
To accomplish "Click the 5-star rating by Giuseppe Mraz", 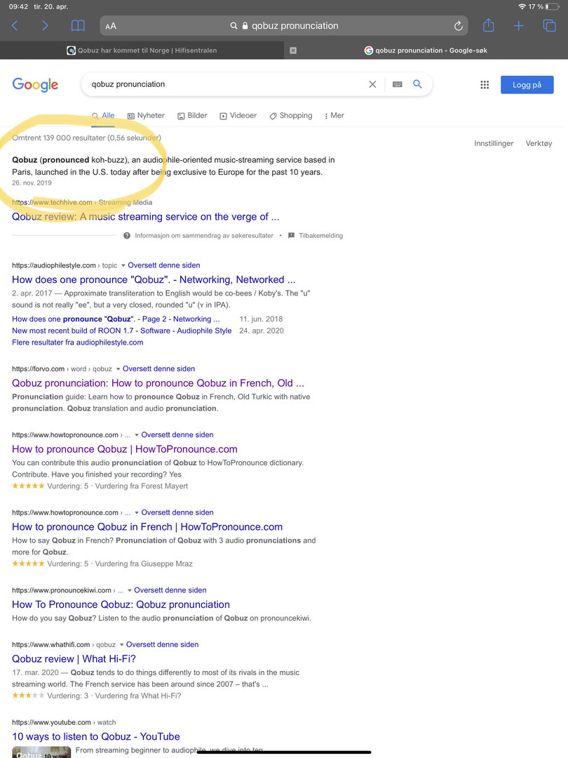I will point(102,564).
